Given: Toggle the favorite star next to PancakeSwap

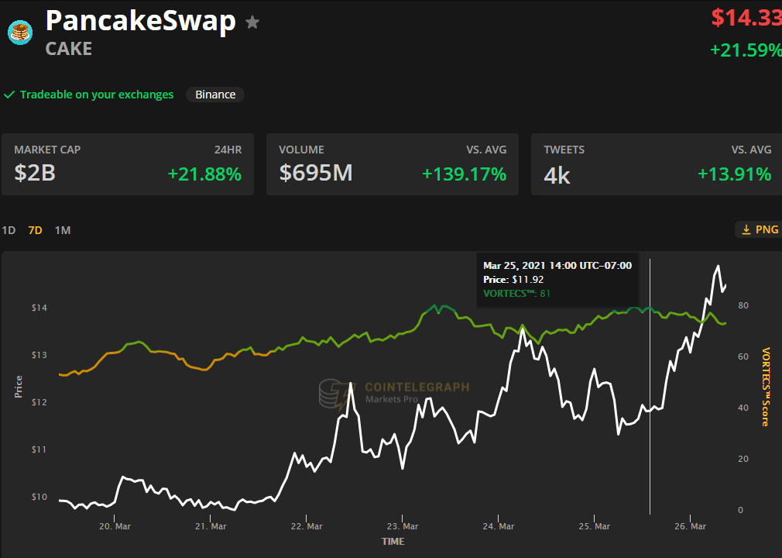Looking at the screenshot, I should pos(252,22).
